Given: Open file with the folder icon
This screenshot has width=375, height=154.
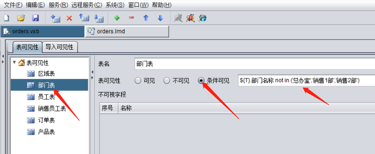Looking at the screenshot, I should point(21,18).
